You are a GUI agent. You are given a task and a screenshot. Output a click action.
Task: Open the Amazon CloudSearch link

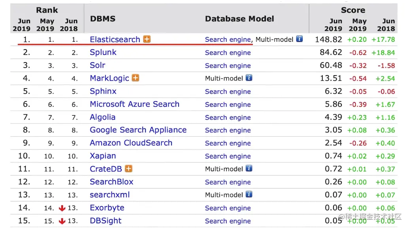point(131,143)
